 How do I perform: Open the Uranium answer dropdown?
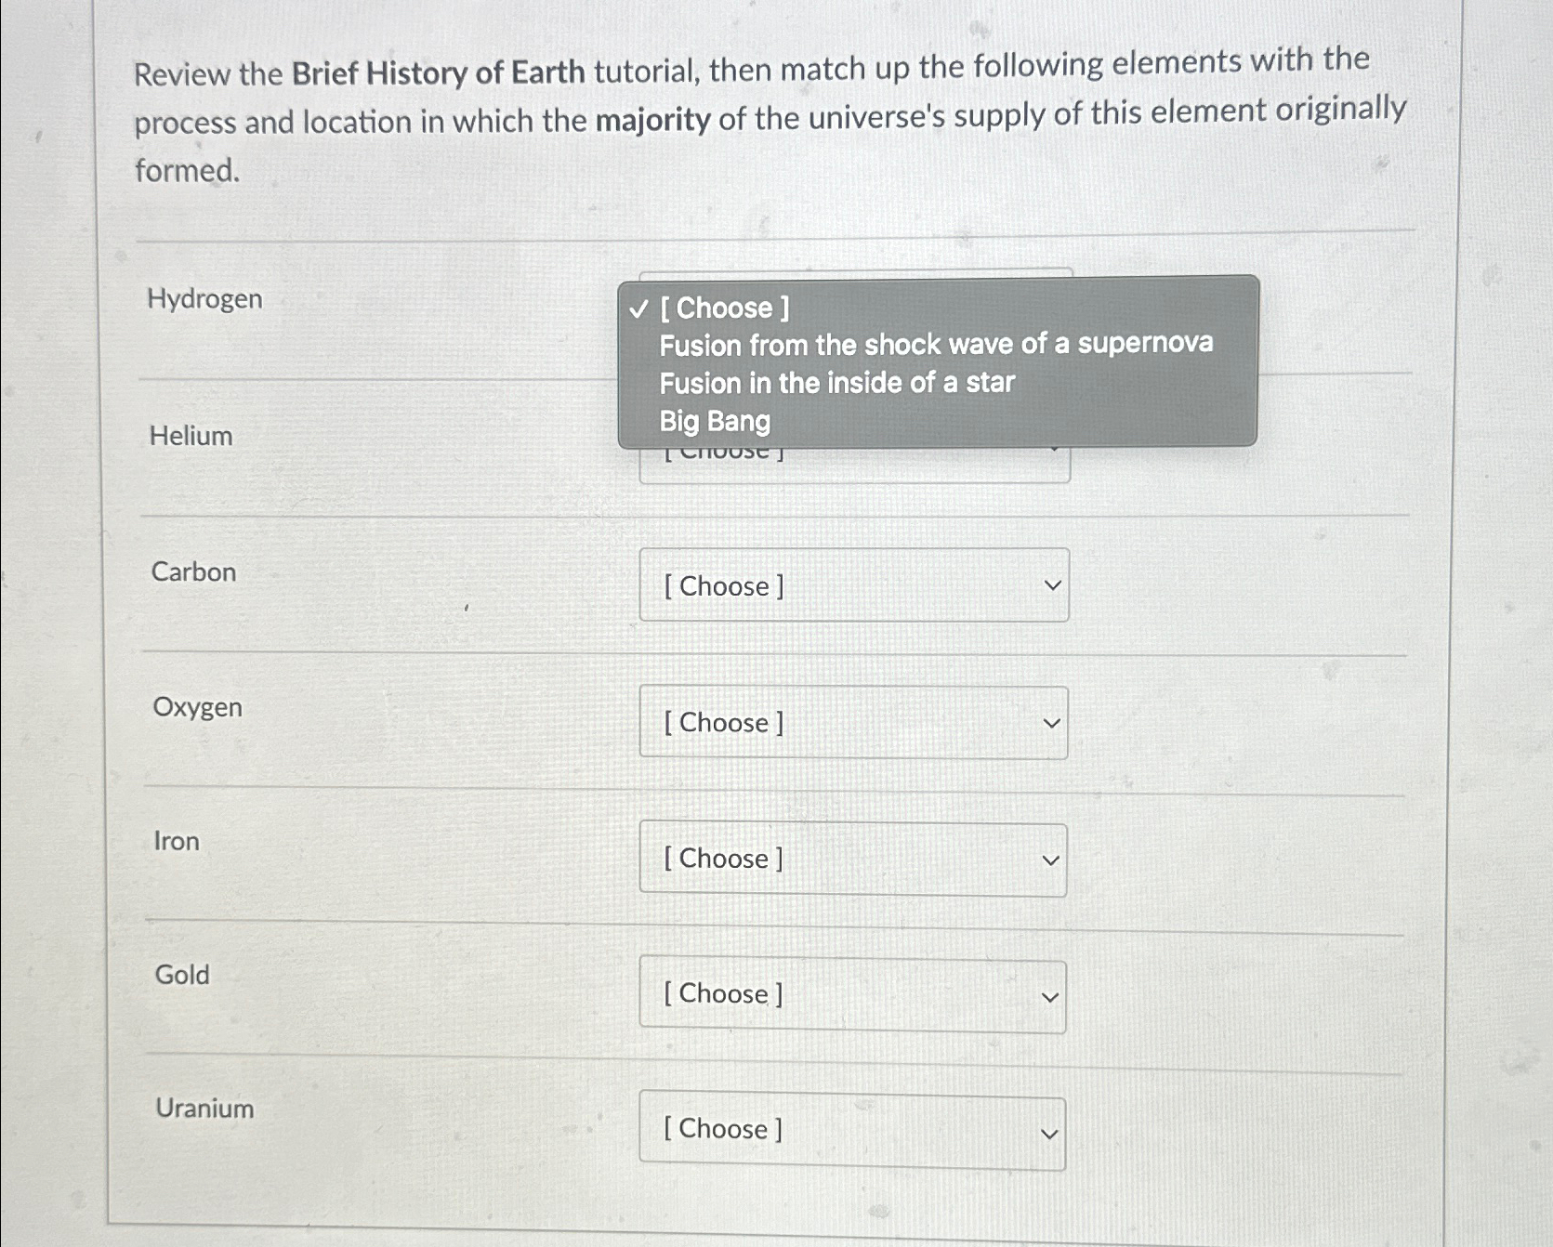(852, 1129)
